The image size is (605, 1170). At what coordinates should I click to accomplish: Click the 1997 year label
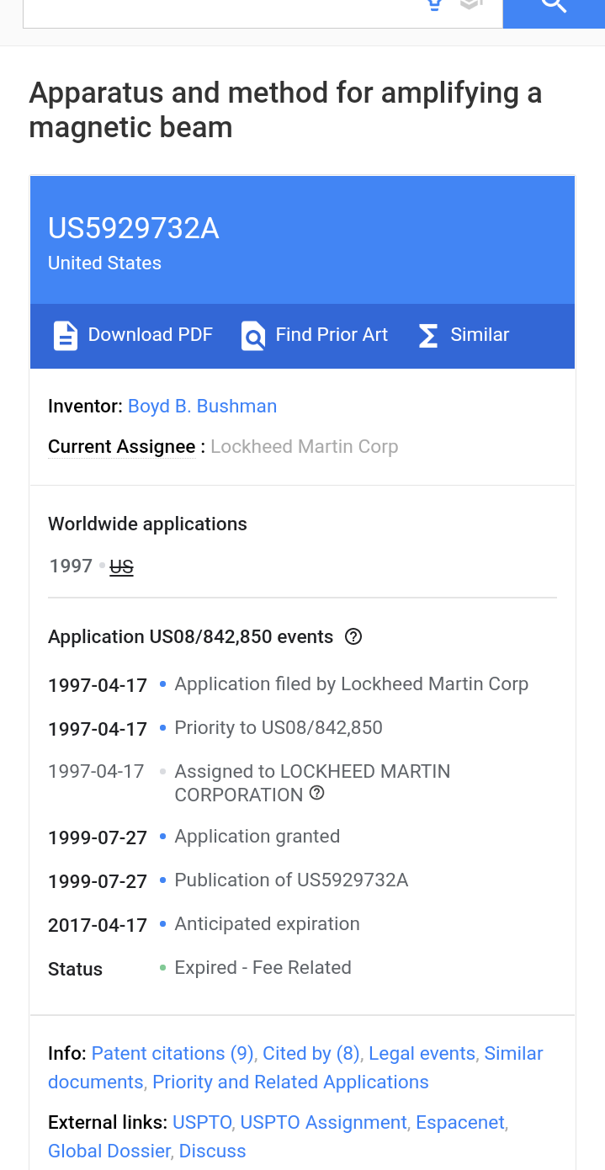click(71, 566)
